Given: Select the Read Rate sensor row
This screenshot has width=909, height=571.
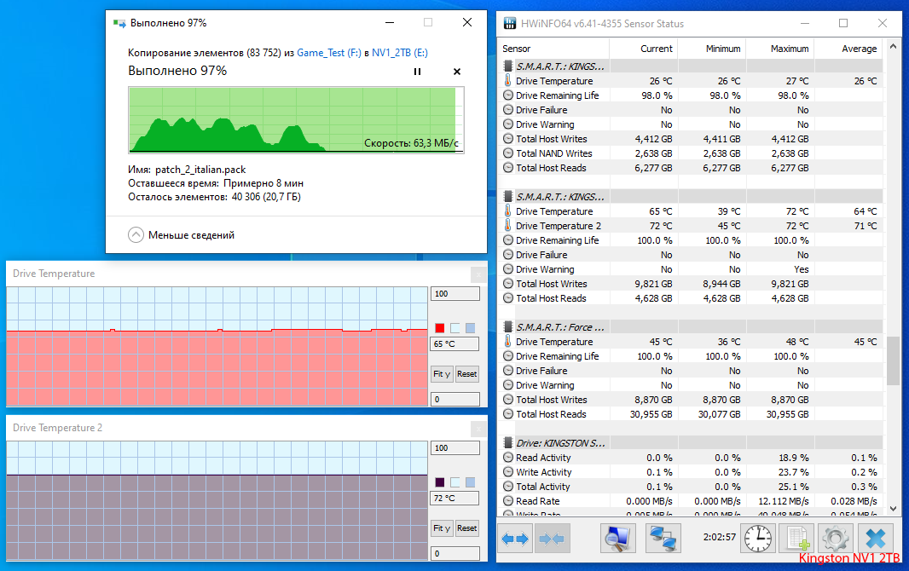Looking at the screenshot, I should coord(691,501).
